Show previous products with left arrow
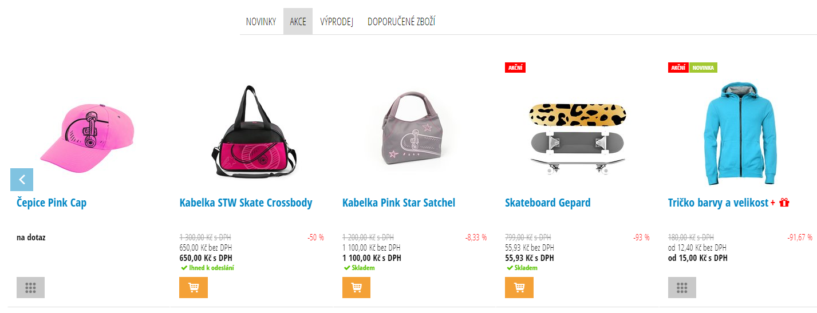The height and width of the screenshot is (313, 817). pos(22,180)
